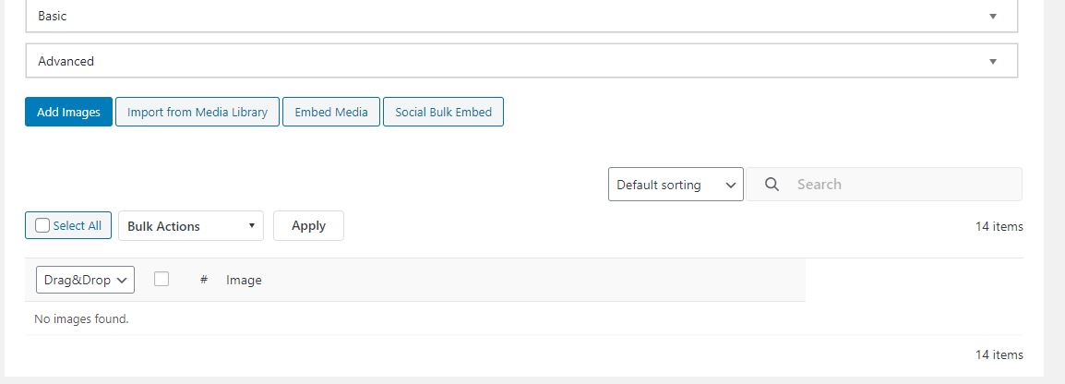Image resolution: width=1065 pixels, height=384 pixels.
Task: Apply the selected bulk action
Action: (308, 226)
